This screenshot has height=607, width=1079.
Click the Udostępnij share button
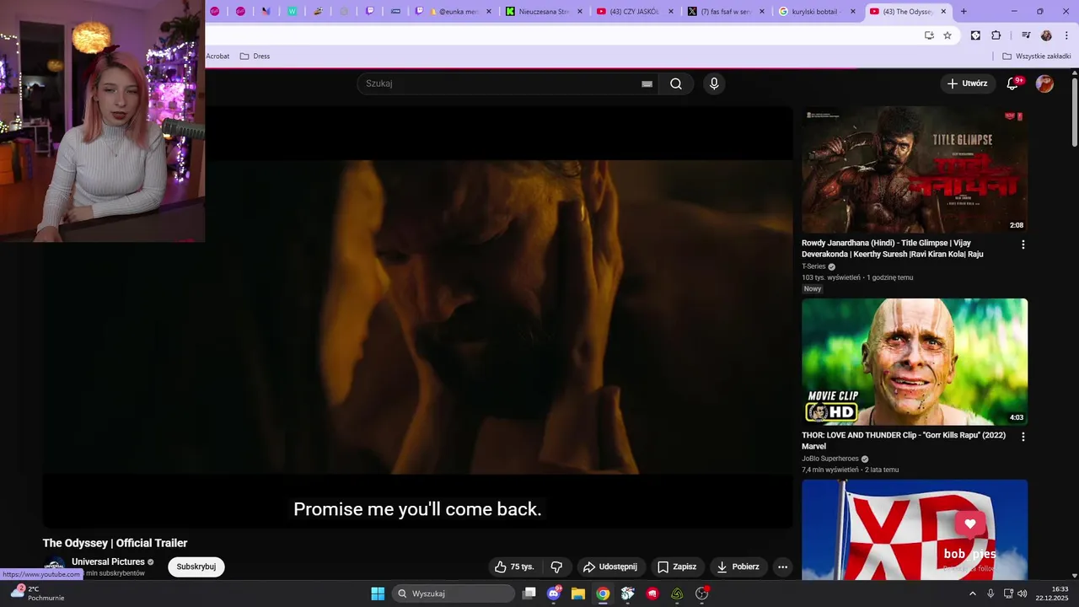click(611, 567)
